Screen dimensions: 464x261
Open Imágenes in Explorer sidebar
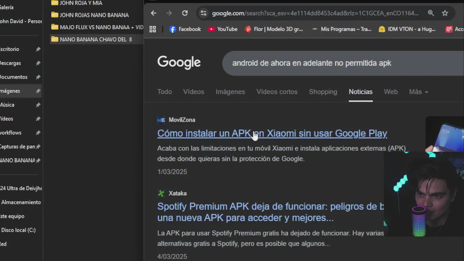tap(10, 91)
